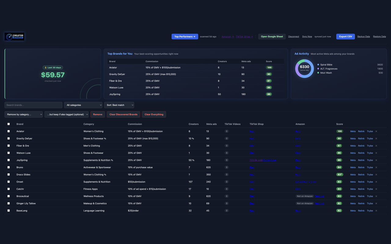Click Relink in Gravity Defyer row actions
Image resolution: width=391 pixels, height=244 pixels.
pos(361,138)
